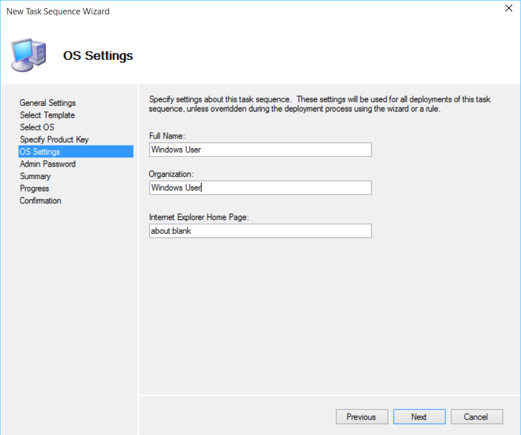Click the OS Settings page heading
The image size is (521, 435).
coord(98,56)
